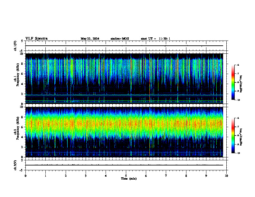Click the ch.2 frequency axis "8" tick label
Image resolution: width=255 pixels, height=197 pixels.
pyautogui.click(x=22, y=117)
